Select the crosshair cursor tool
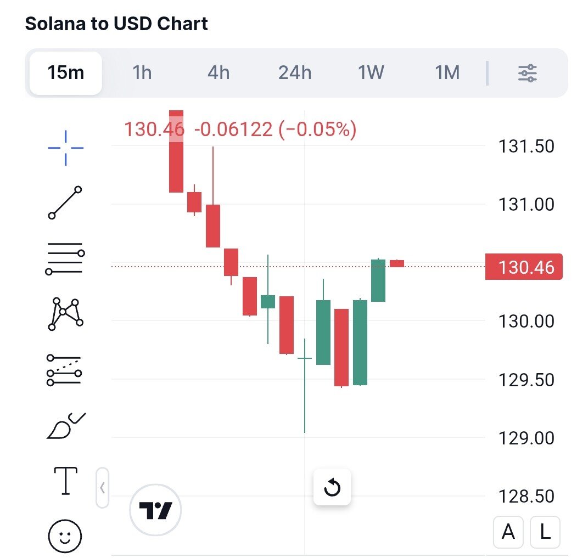The width and height of the screenshot is (577, 558). click(65, 148)
